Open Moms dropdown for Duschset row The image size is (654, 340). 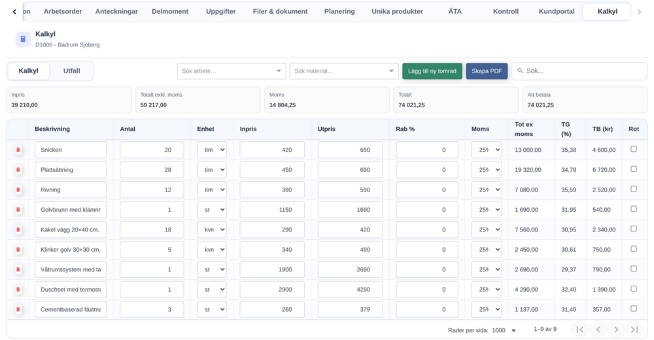pos(487,290)
